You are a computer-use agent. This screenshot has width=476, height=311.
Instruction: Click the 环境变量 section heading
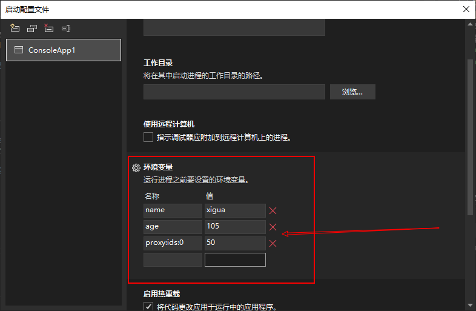tap(158, 167)
